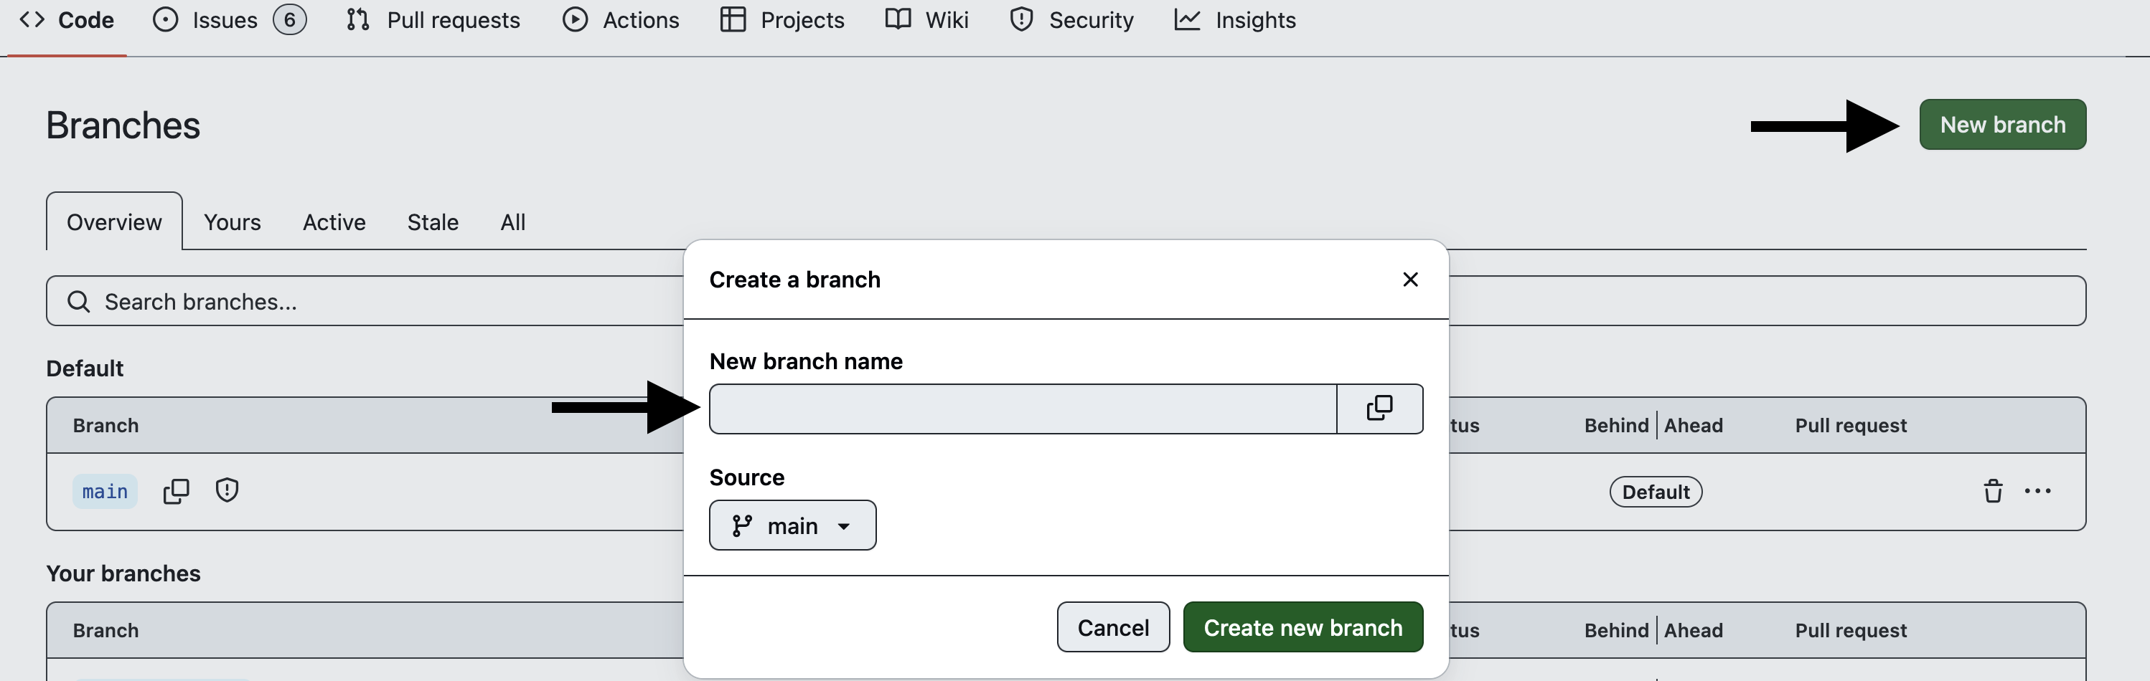Image resolution: width=2150 pixels, height=681 pixels.
Task: Click the trash icon for main branch
Action: point(1992,491)
